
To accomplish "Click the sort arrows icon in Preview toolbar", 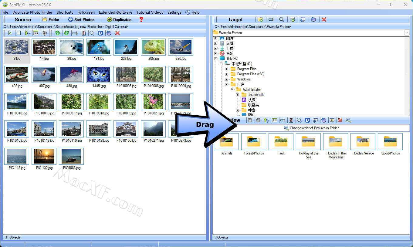I will 266,120.
